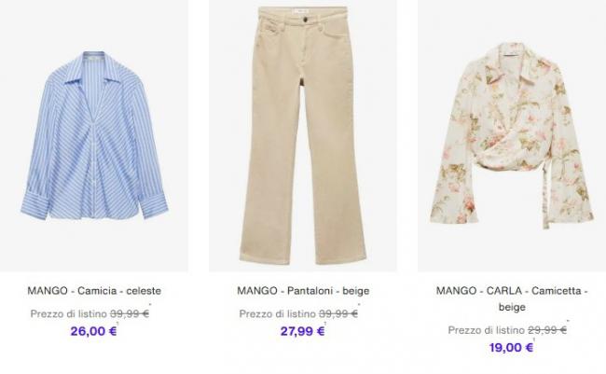This screenshot has width=606, height=374.
Task: Select the 27,99 € sale price
Action: pyautogui.click(x=302, y=331)
